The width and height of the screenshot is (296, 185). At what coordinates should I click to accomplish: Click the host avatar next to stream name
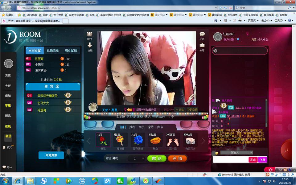(x=93, y=107)
